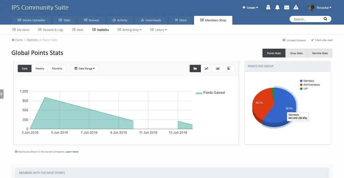This screenshot has width=344, height=178.
Task: Click the warning triangle reports icon
Action: click(296, 8)
